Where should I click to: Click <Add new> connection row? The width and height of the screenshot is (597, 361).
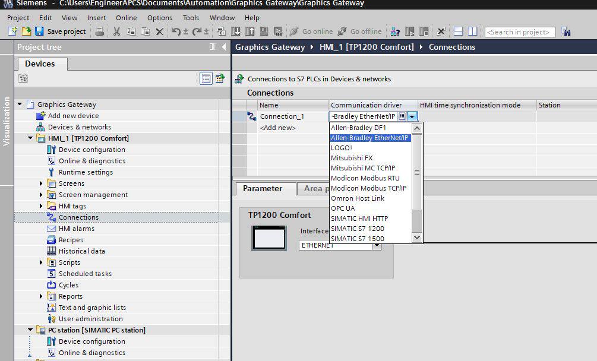277,128
